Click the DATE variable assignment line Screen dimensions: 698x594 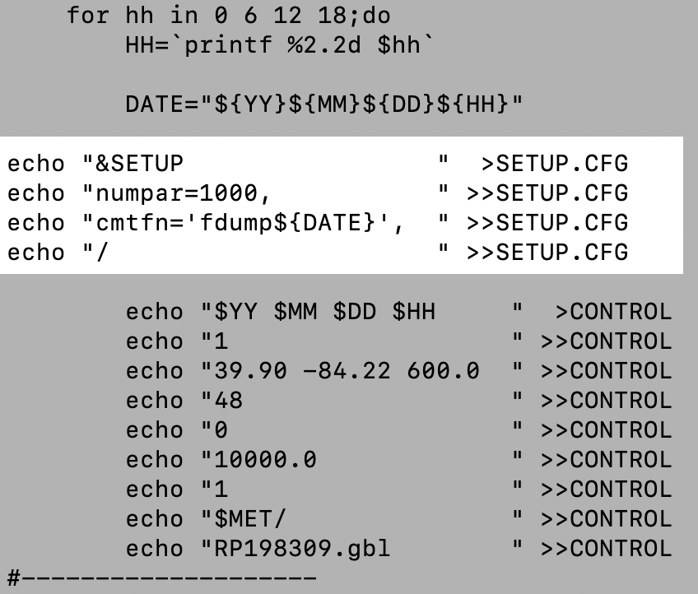tap(325, 104)
